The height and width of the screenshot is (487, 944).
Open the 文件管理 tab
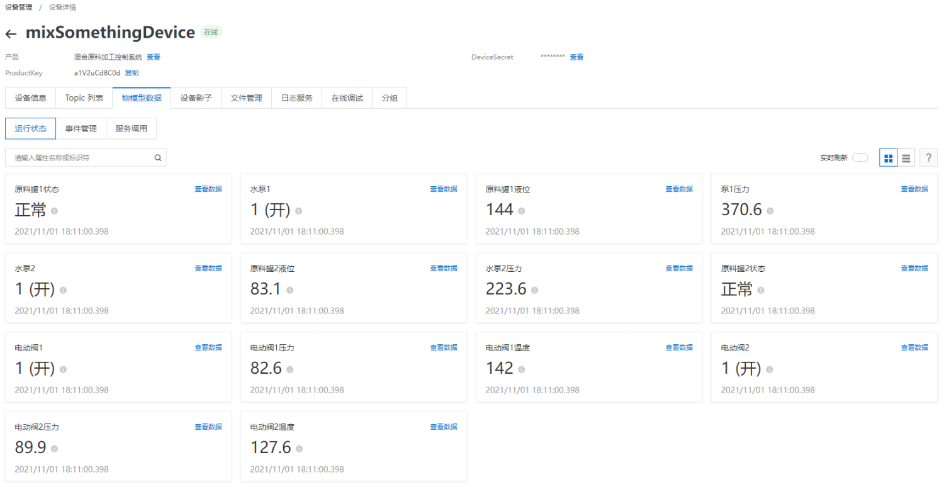pyautogui.click(x=246, y=98)
